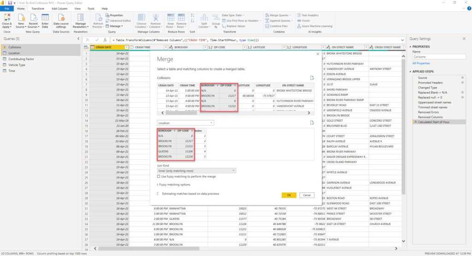This screenshot has height=256, width=472.
Task: Click the help question mark icon
Action: (469, 8)
